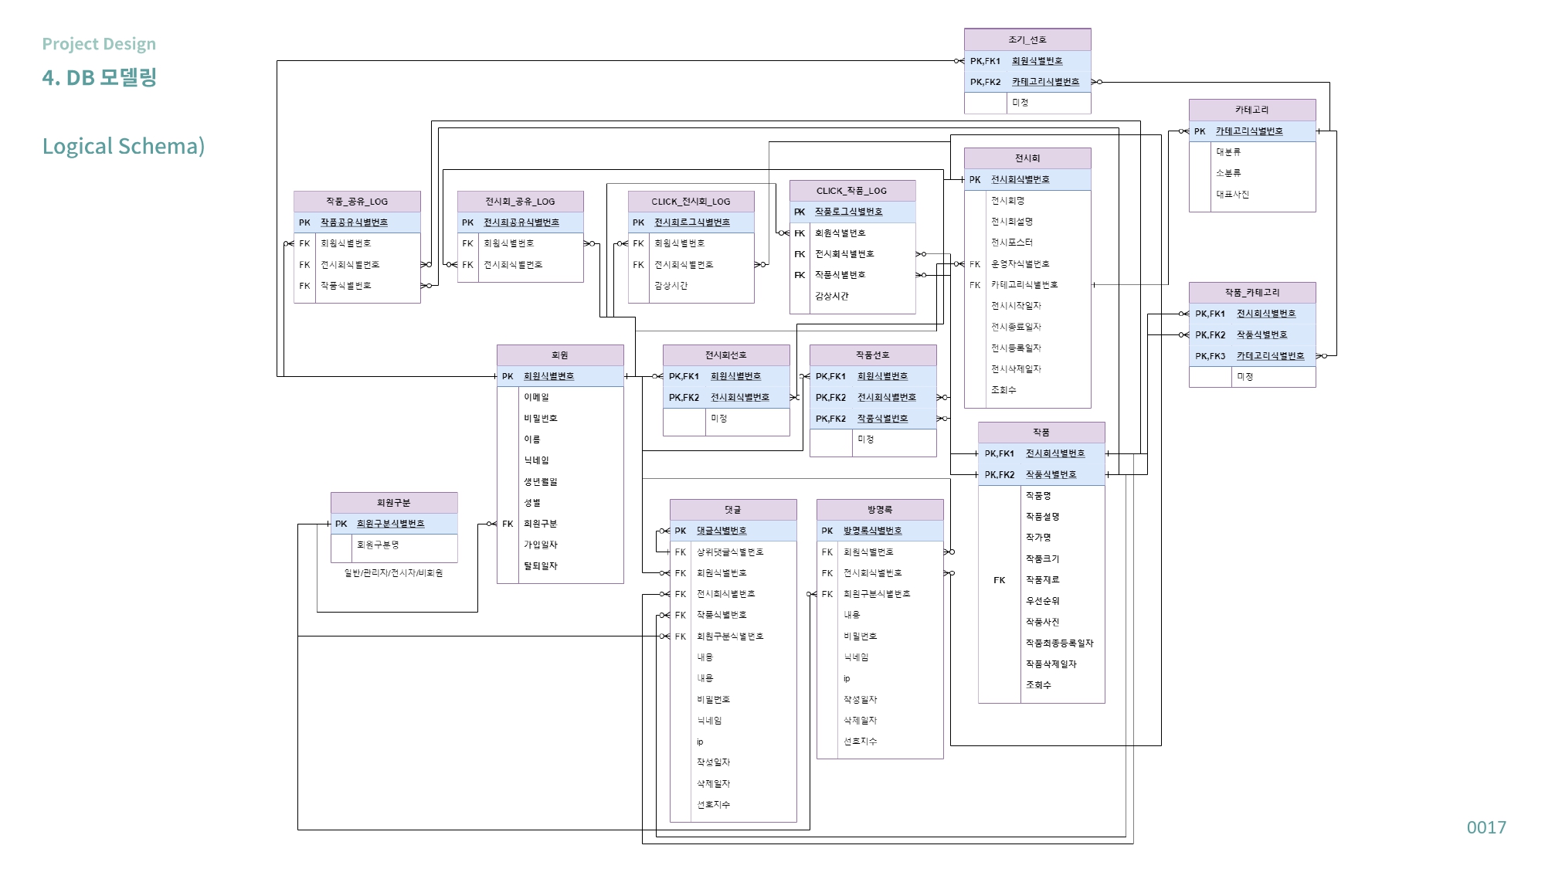The height and width of the screenshot is (869, 1545).
Task: Click the 회원 table title header
Action: click(560, 355)
